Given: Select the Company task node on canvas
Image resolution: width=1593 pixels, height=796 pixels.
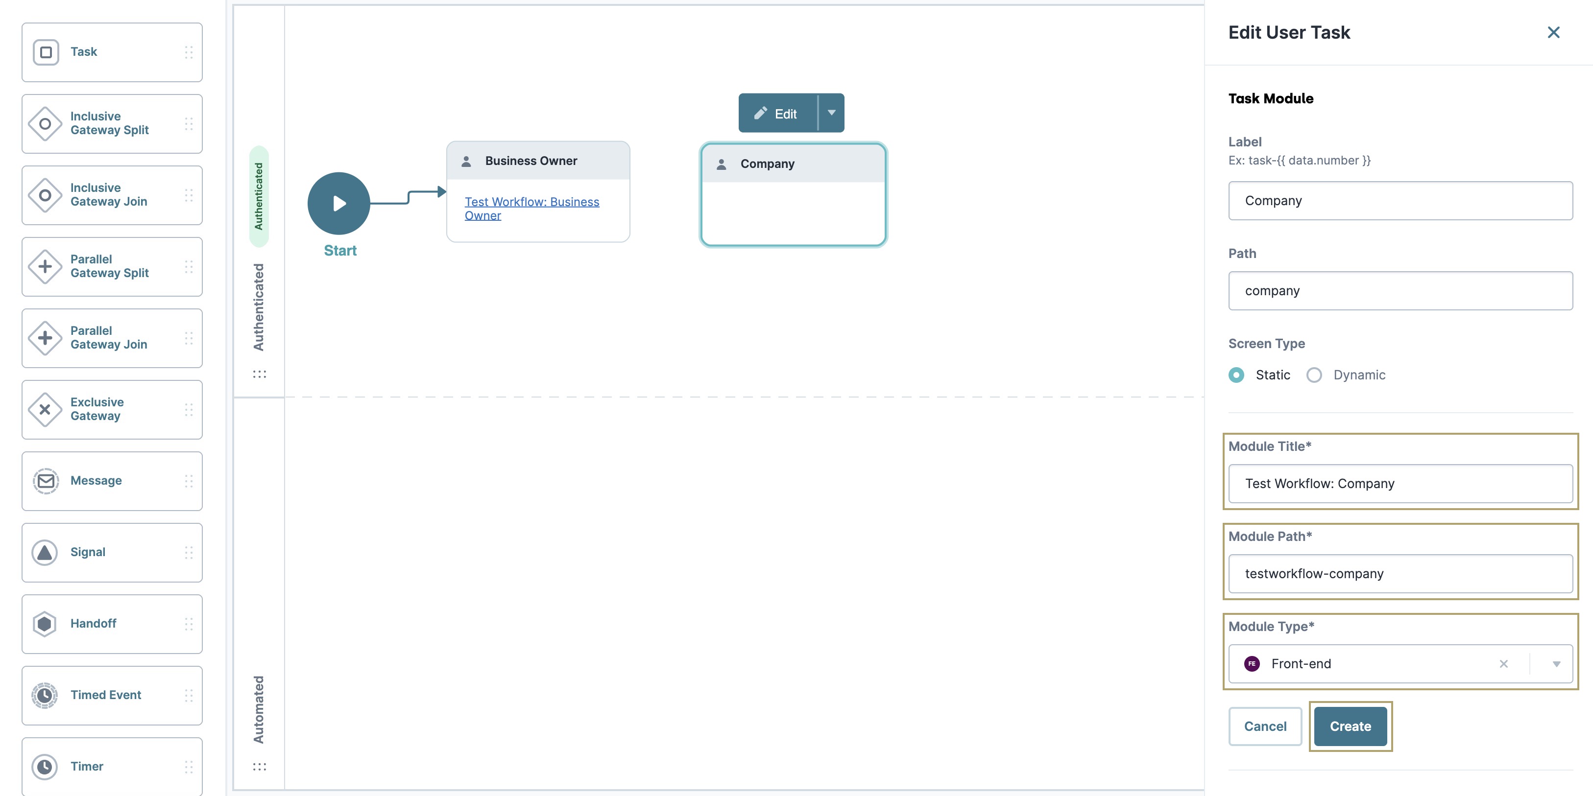Looking at the screenshot, I should pos(794,195).
